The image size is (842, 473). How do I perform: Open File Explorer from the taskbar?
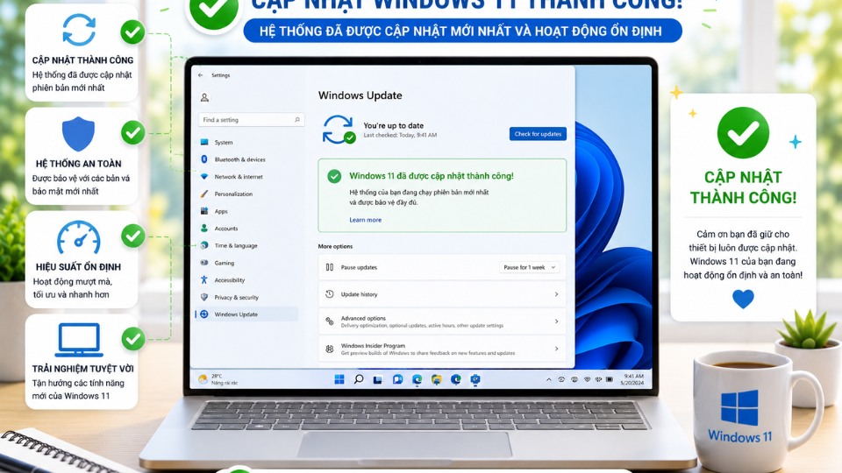tap(437, 379)
